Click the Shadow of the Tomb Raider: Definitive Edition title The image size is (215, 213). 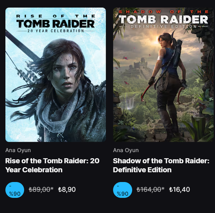pyautogui.click(x=161, y=165)
